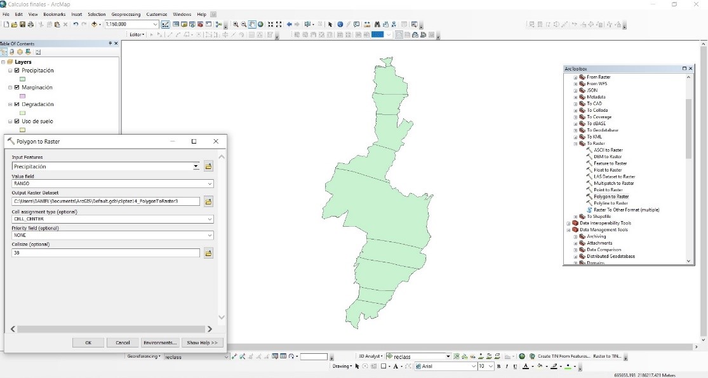708x378 pixels.
Task: Open the Polygon to Raster tool in ArcToolbox
Action: (611, 196)
